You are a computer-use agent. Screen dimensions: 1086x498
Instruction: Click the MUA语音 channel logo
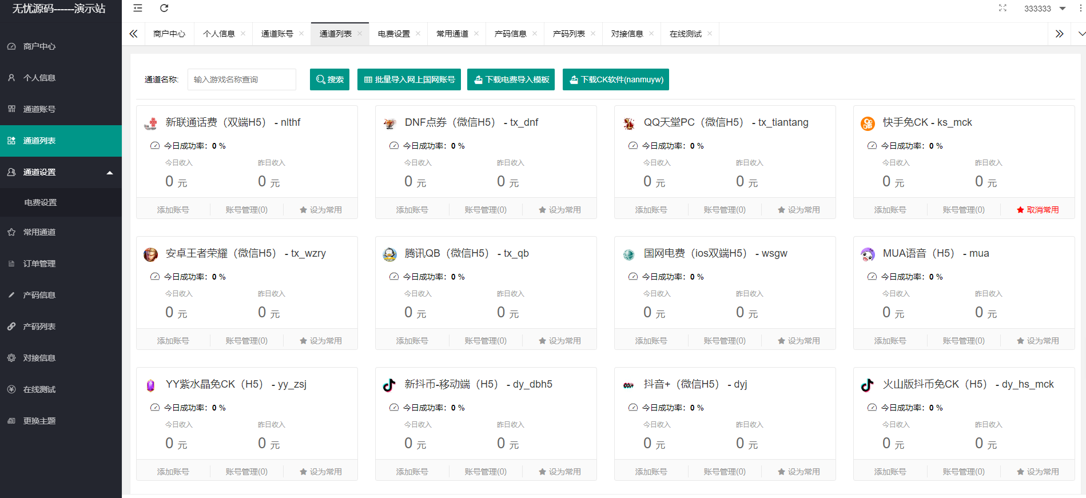click(x=868, y=254)
